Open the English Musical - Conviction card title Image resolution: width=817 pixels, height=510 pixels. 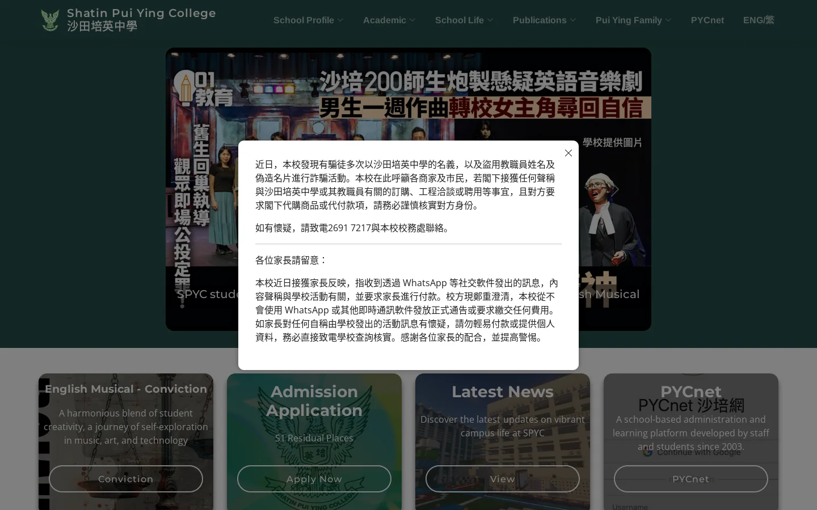(x=126, y=389)
